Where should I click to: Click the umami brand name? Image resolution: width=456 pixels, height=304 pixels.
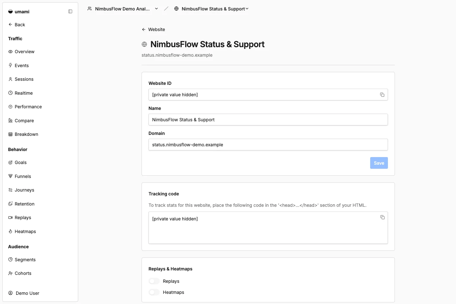pyautogui.click(x=22, y=12)
